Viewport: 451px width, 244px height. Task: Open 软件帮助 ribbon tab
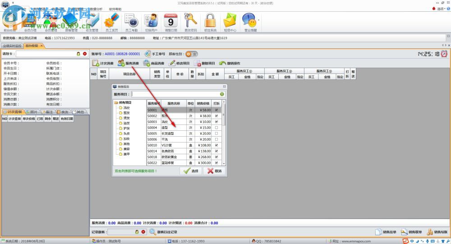click(x=115, y=9)
